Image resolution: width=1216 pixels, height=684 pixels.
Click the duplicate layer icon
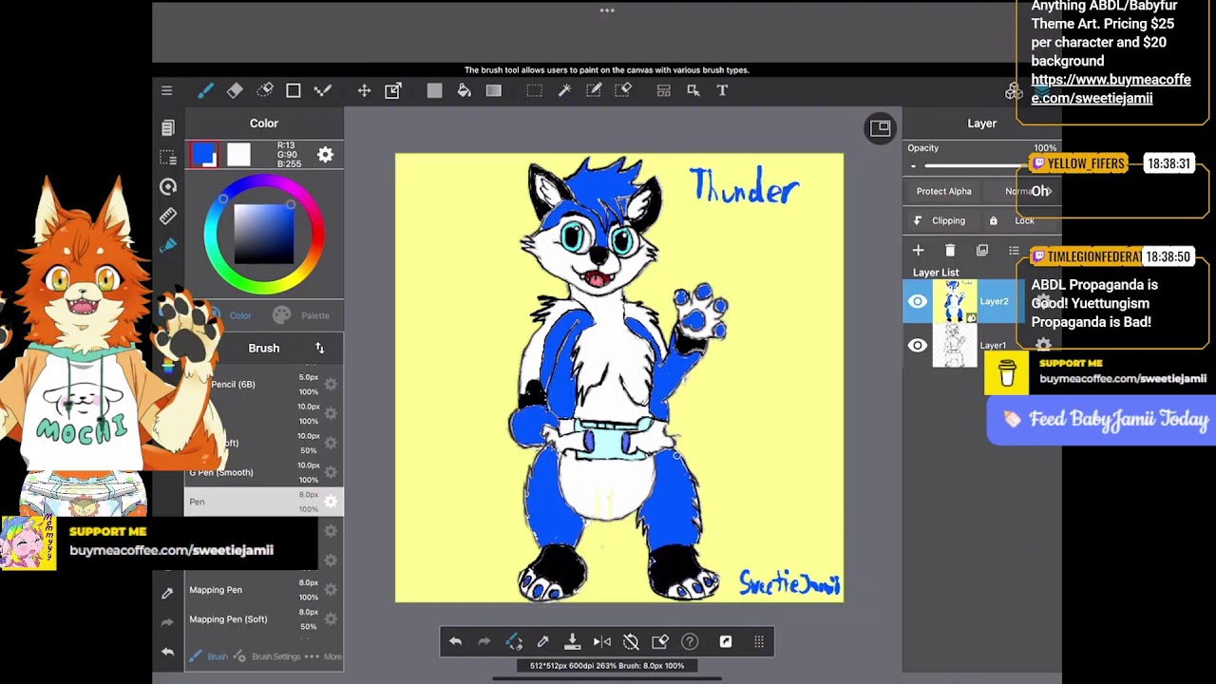pyautogui.click(x=982, y=250)
